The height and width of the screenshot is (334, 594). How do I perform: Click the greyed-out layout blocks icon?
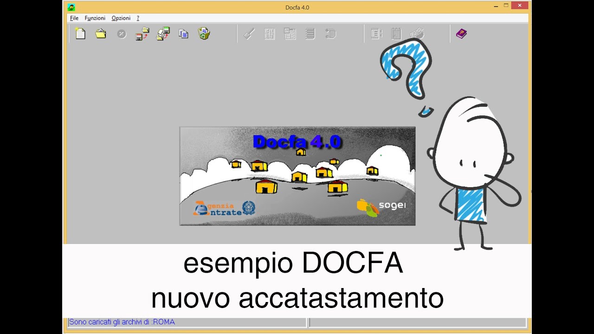(x=290, y=34)
